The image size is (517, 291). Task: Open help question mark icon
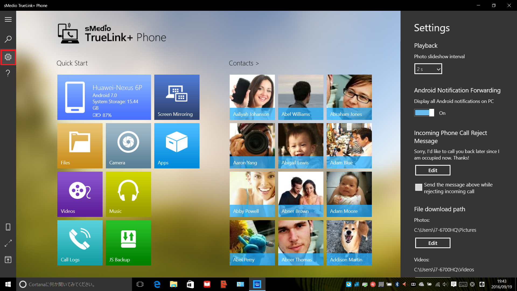click(x=8, y=73)
